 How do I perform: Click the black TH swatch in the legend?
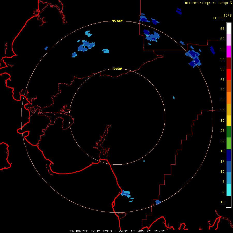pos(229,201)
